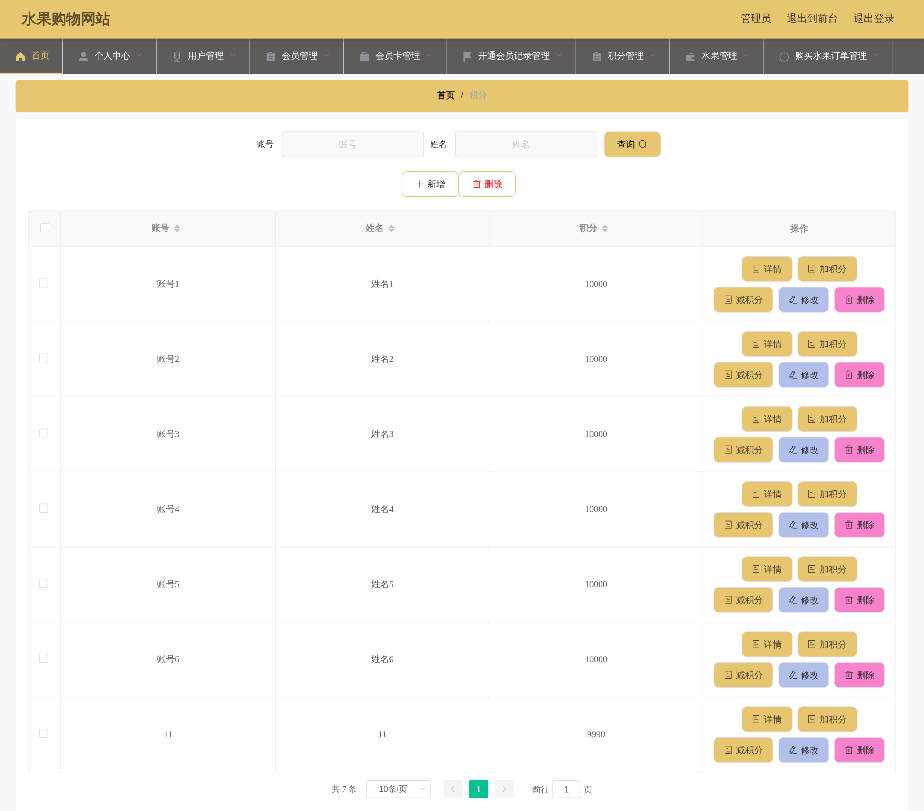Click the home icon beside 首页
Screen dimensions: 924x811
click(x=20, y=56)
